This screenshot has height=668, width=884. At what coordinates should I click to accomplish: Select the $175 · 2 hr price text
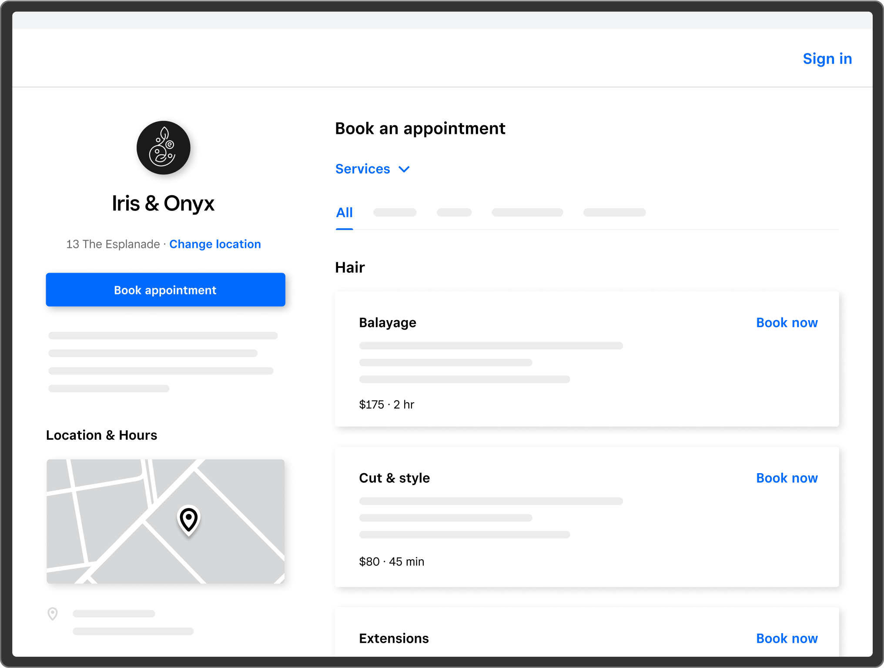tap(386, 404)
